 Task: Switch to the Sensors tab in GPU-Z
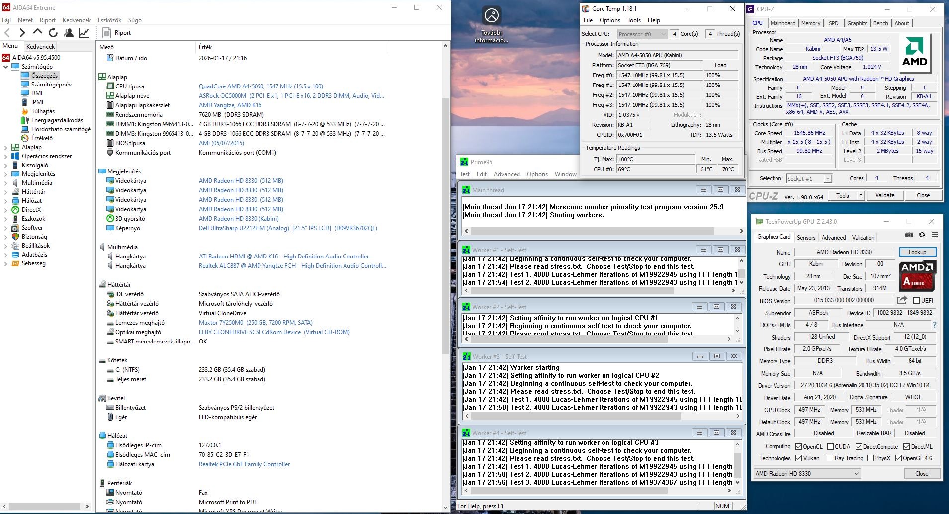[x=806, y=238]
